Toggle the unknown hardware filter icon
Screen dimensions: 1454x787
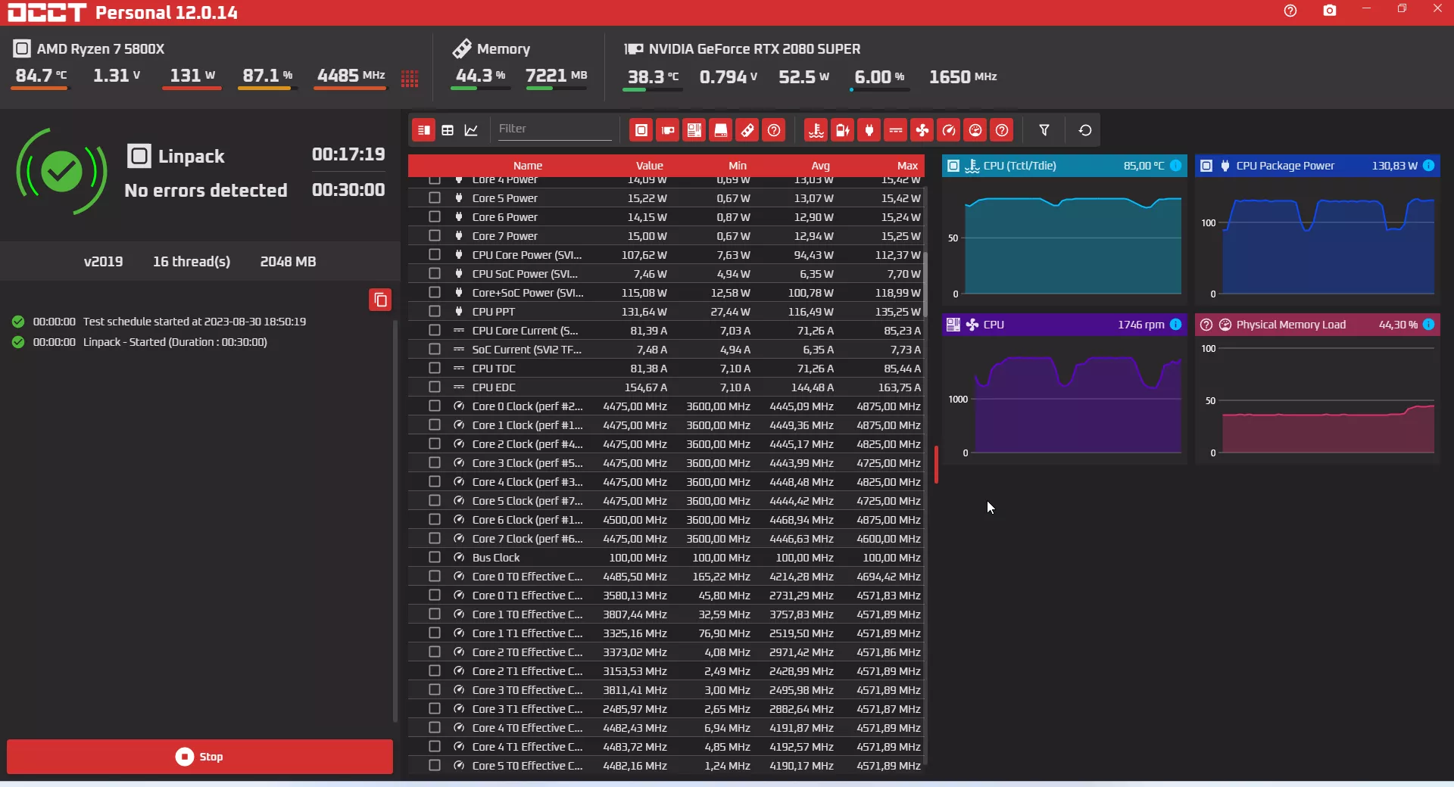[x=774, y=130]
